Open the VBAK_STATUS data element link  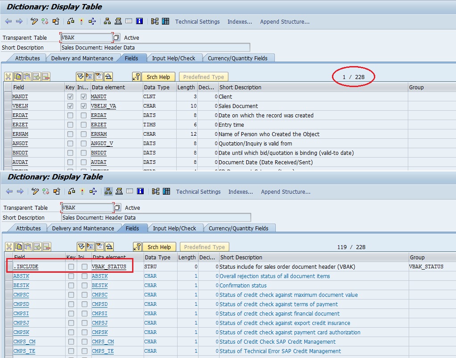tap(109, 266)
